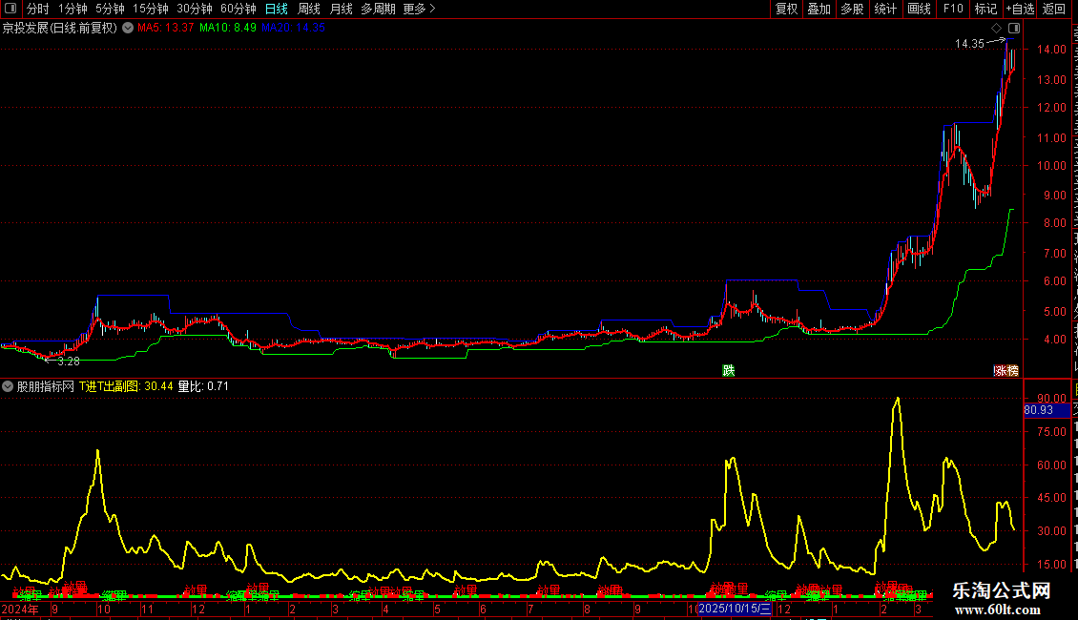The width and height of the screenshot is (1078, 620).
Task: Click the 14.00 price axis label
Action: 1051,50
